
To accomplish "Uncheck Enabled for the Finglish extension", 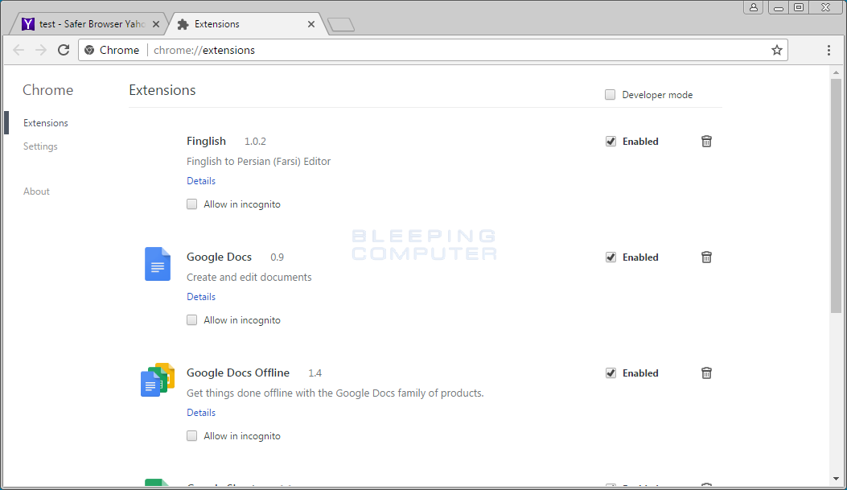I will [611, 141].
